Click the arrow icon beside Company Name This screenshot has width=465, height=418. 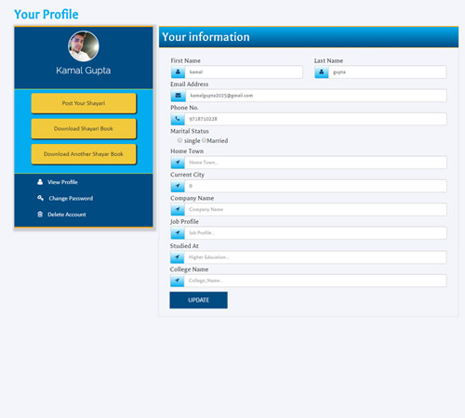click(178, 209)
